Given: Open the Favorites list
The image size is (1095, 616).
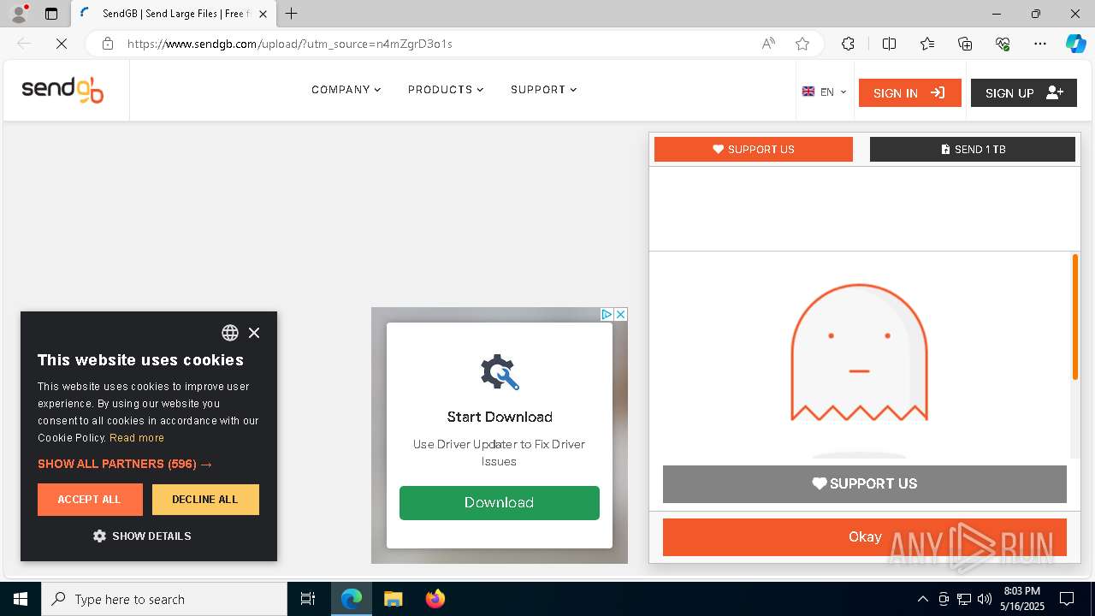Looking at the screenshot, I should click(x=927, y=44).
